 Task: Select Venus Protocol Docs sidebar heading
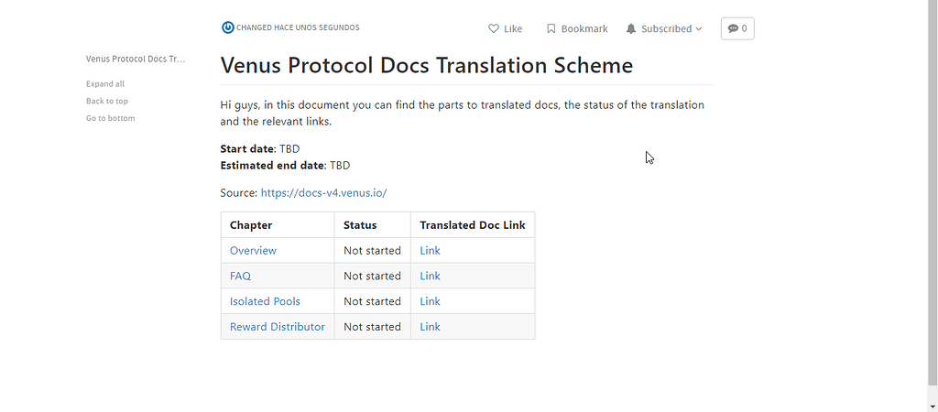(136, 60)
